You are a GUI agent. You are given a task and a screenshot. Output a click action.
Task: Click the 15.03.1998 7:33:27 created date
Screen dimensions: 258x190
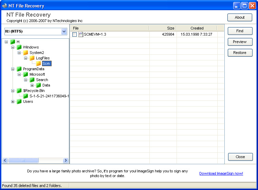(196, 34)
